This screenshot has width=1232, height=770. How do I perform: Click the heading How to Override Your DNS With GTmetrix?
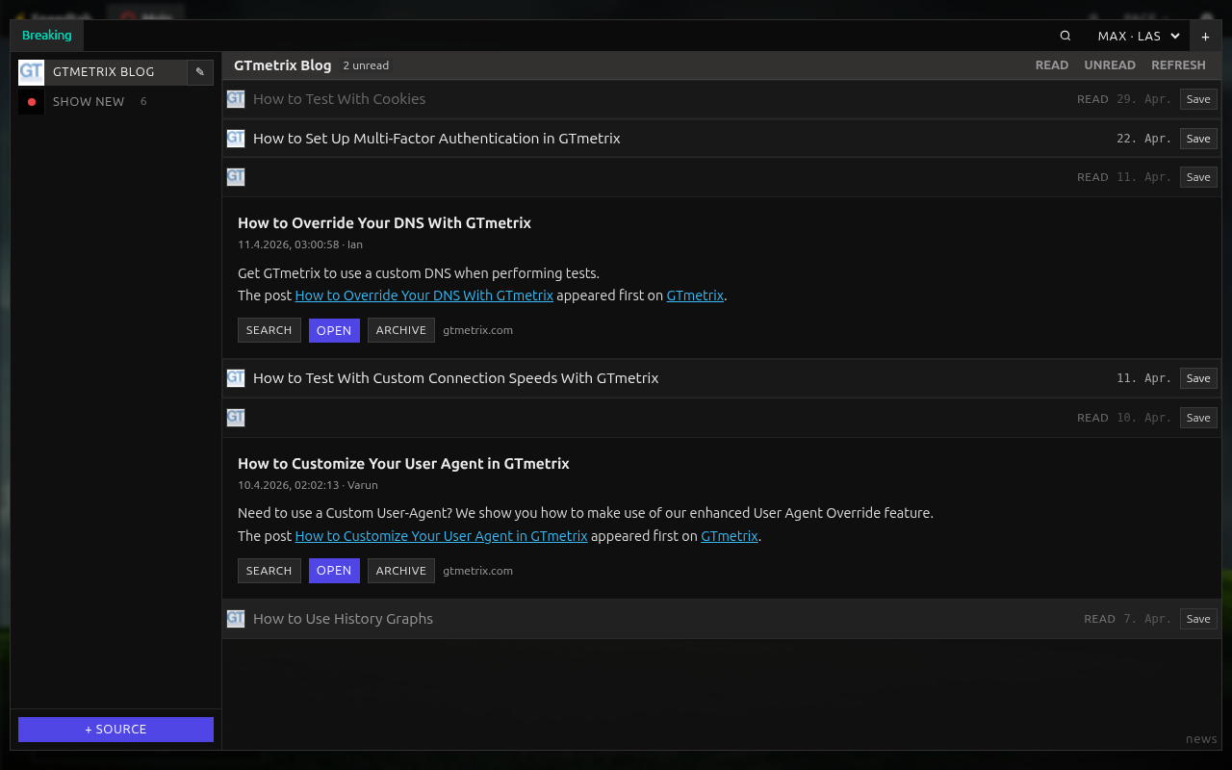pyautogui.click(x=384, y=222)
